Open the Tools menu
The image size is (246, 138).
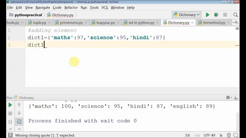tap(94, 8)
